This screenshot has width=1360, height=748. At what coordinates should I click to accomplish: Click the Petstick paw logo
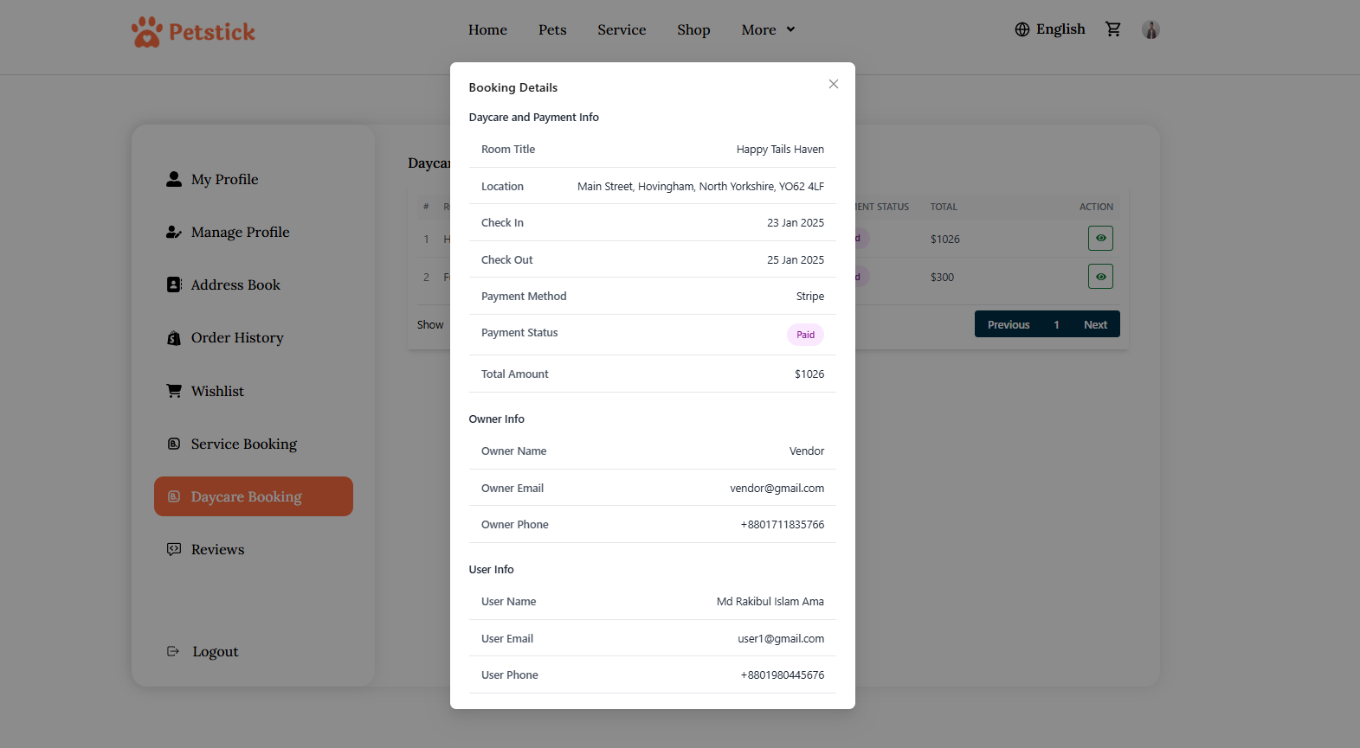pos(147,32)
